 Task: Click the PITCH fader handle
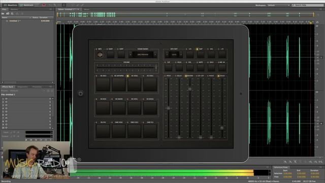coord(169,108)
